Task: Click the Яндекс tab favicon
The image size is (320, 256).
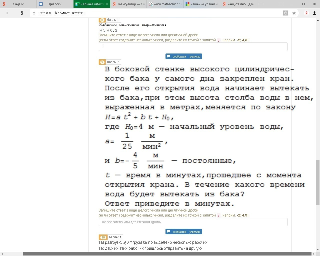Action: (x=4, y=4)
